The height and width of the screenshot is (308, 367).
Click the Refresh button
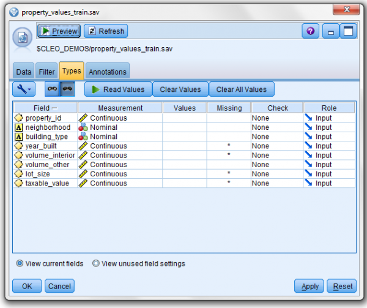[106, 31]
